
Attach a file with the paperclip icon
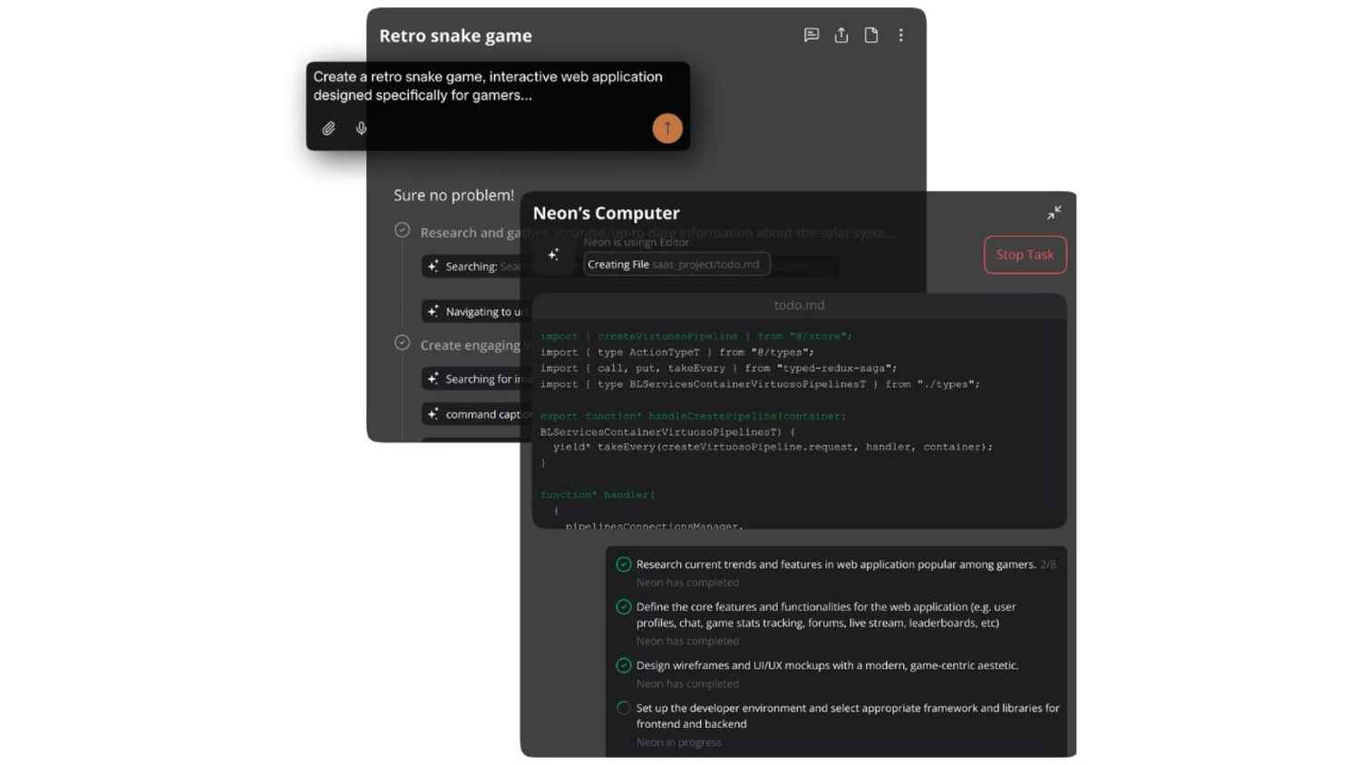pyautogui.click(x=329, y=128)
